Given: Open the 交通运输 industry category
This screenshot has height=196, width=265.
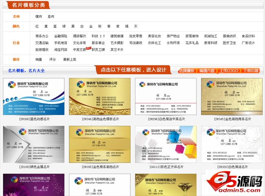Looking at the screenshot, I should [42, 43].
